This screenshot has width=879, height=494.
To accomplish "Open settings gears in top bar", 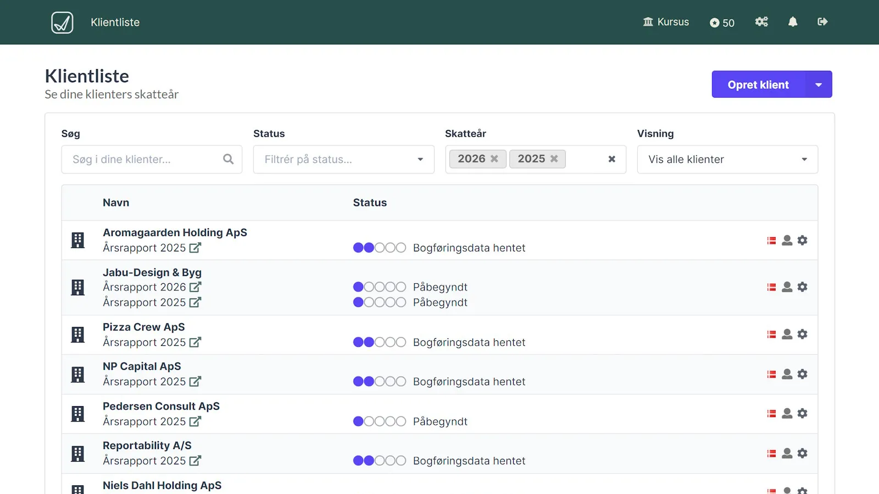I will click(x=761, y=22).
